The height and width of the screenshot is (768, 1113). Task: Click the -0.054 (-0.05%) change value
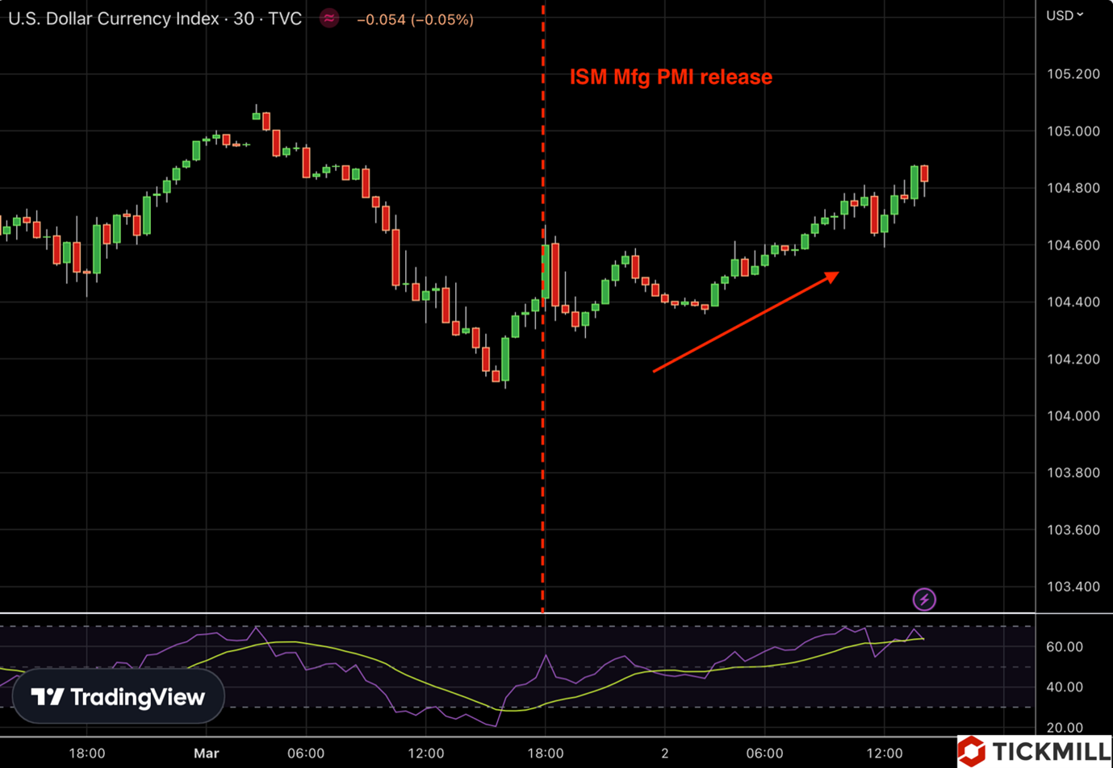pyautogui.click(x=415, y=19)
